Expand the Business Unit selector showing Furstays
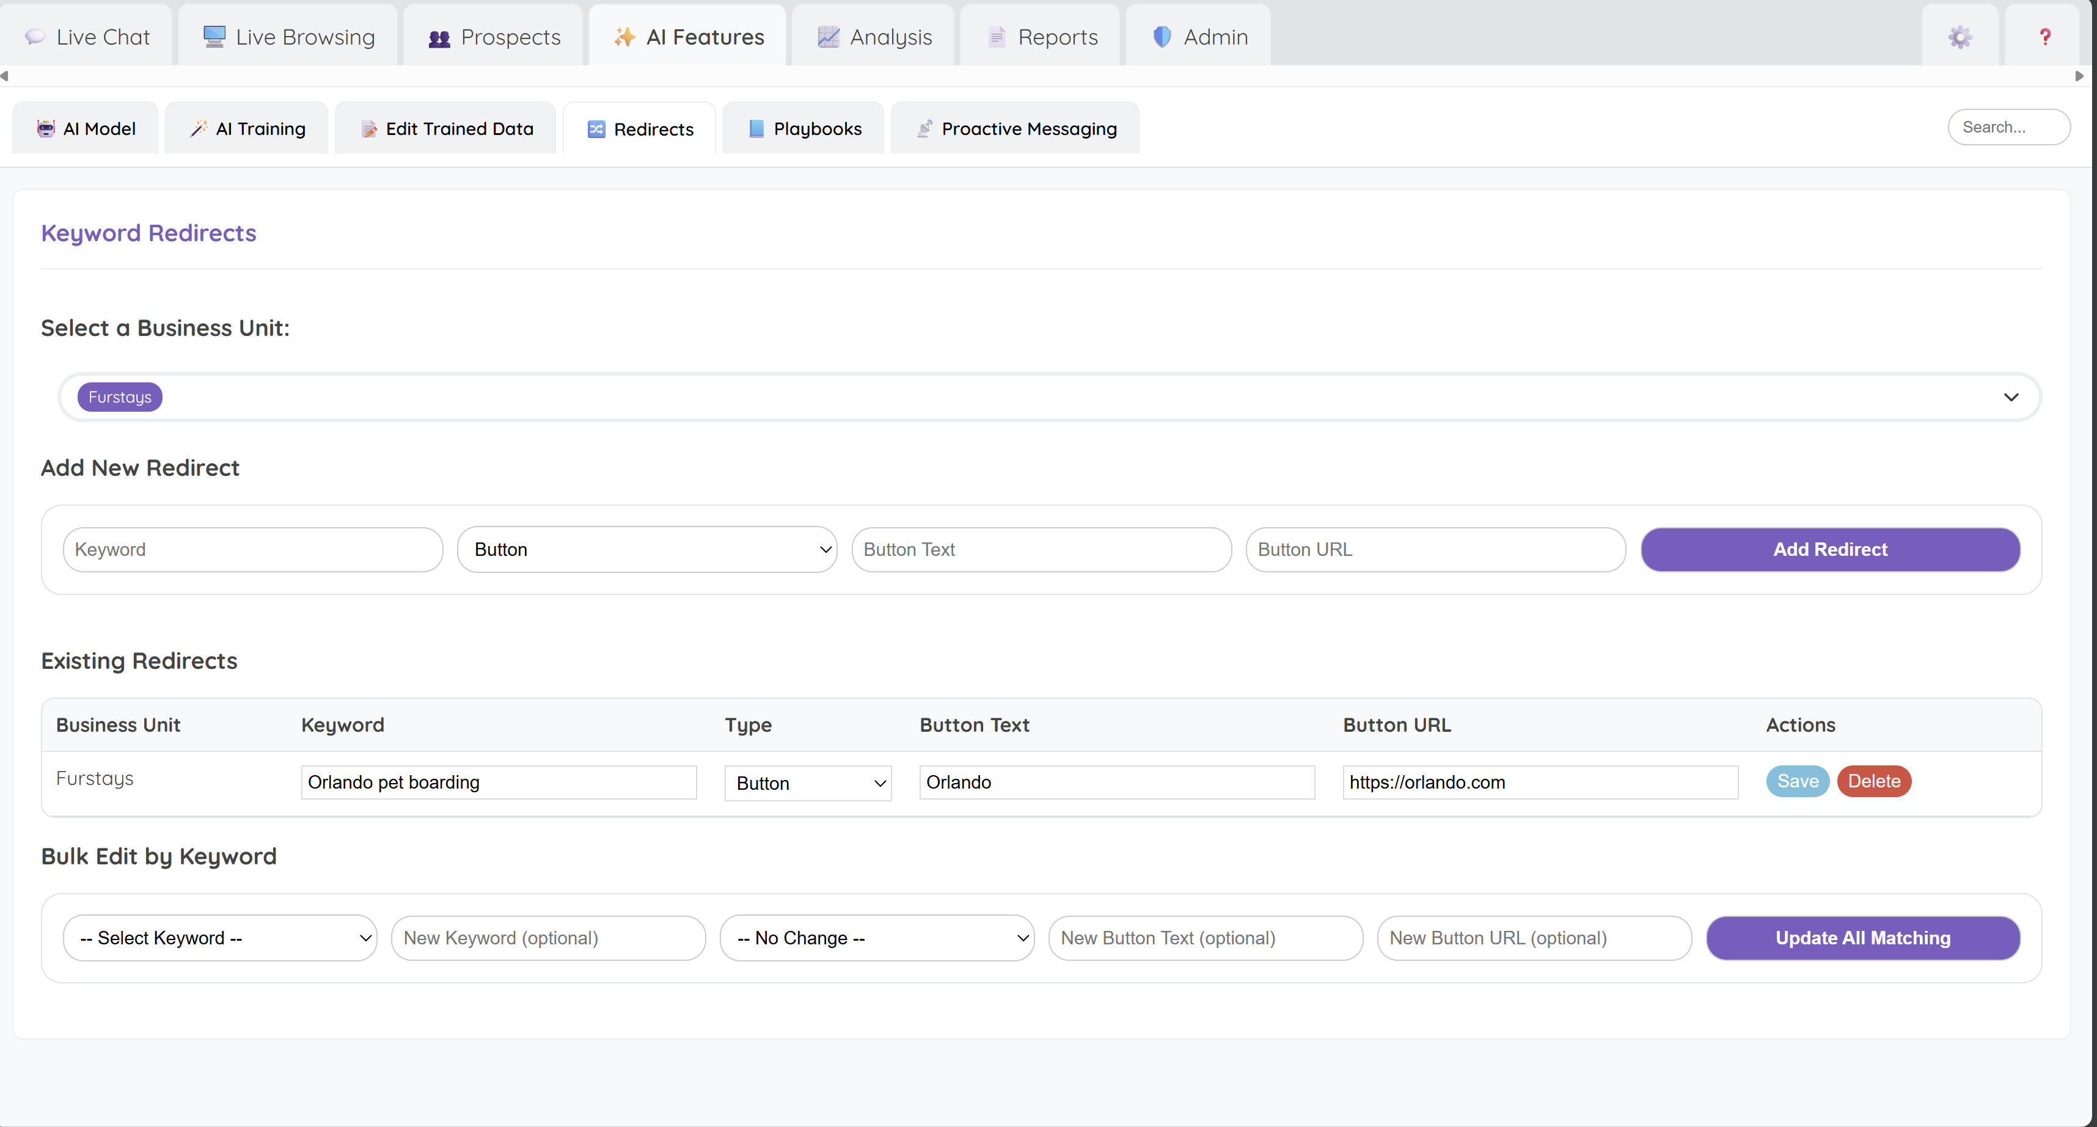The height and width of the screenshot is (1127, 2097). 2011,397
